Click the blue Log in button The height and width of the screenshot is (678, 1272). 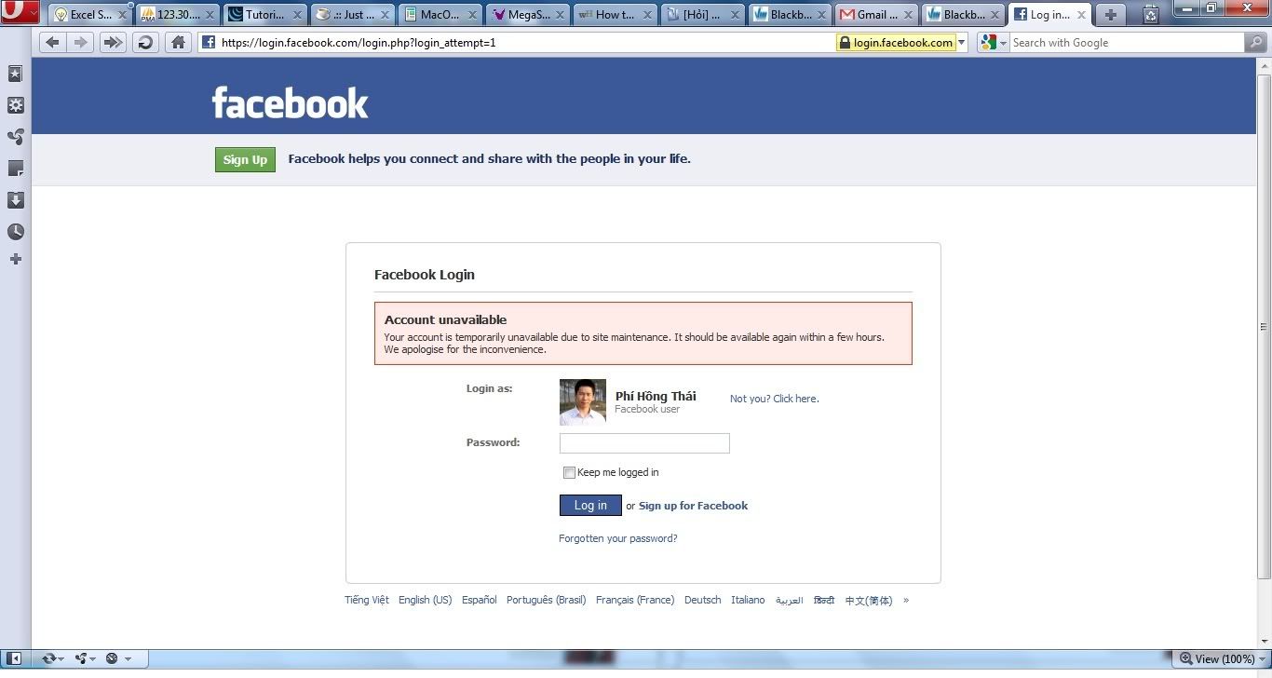[x=589, y=505]
